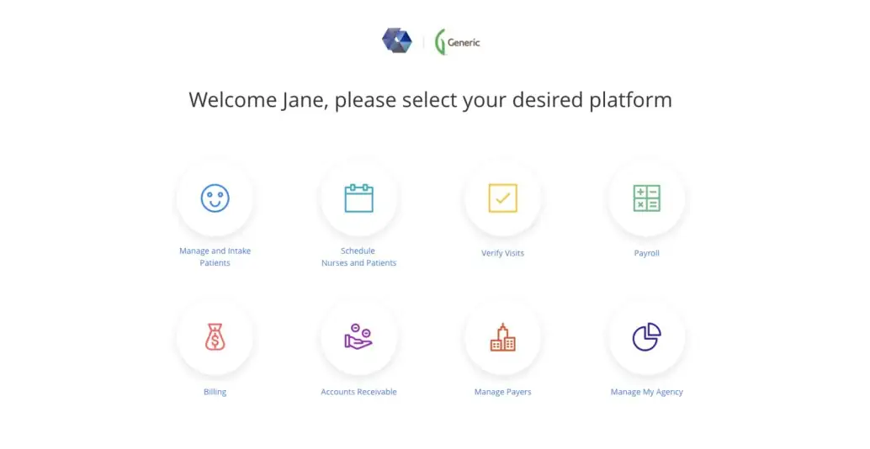Open the 'Billing' text link
The image size is (870, 449).
pyautogui.click(x=215, y=392)
